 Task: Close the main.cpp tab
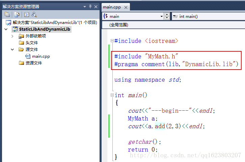126,7
